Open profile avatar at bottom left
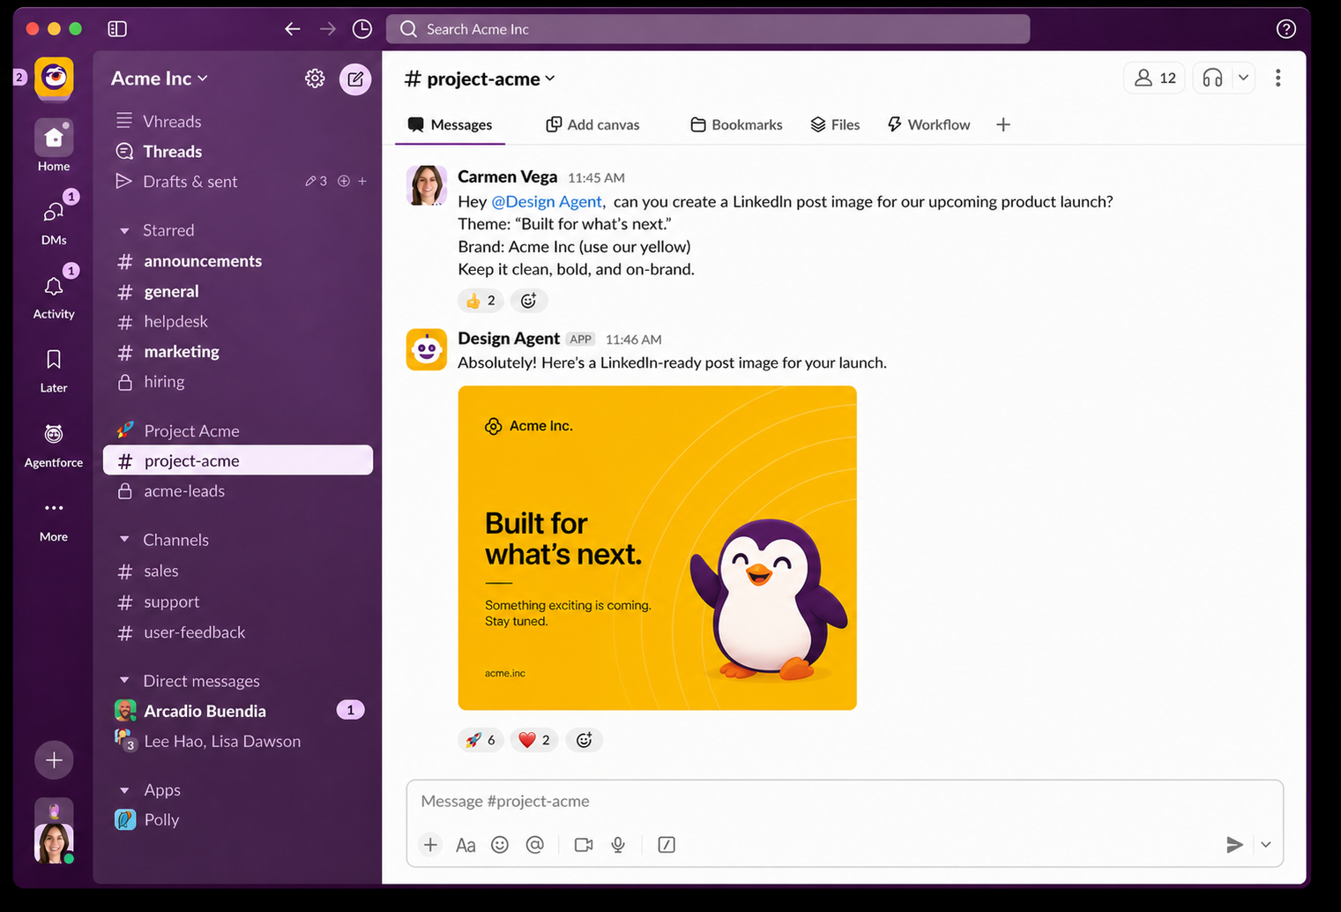This screenshot has height=912, width=1341. click(54, 843)
